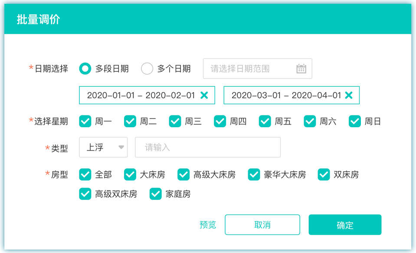Uncheck the 家庭房 checkbox
This screenshot has width=416, height=253.
[155, 194]
